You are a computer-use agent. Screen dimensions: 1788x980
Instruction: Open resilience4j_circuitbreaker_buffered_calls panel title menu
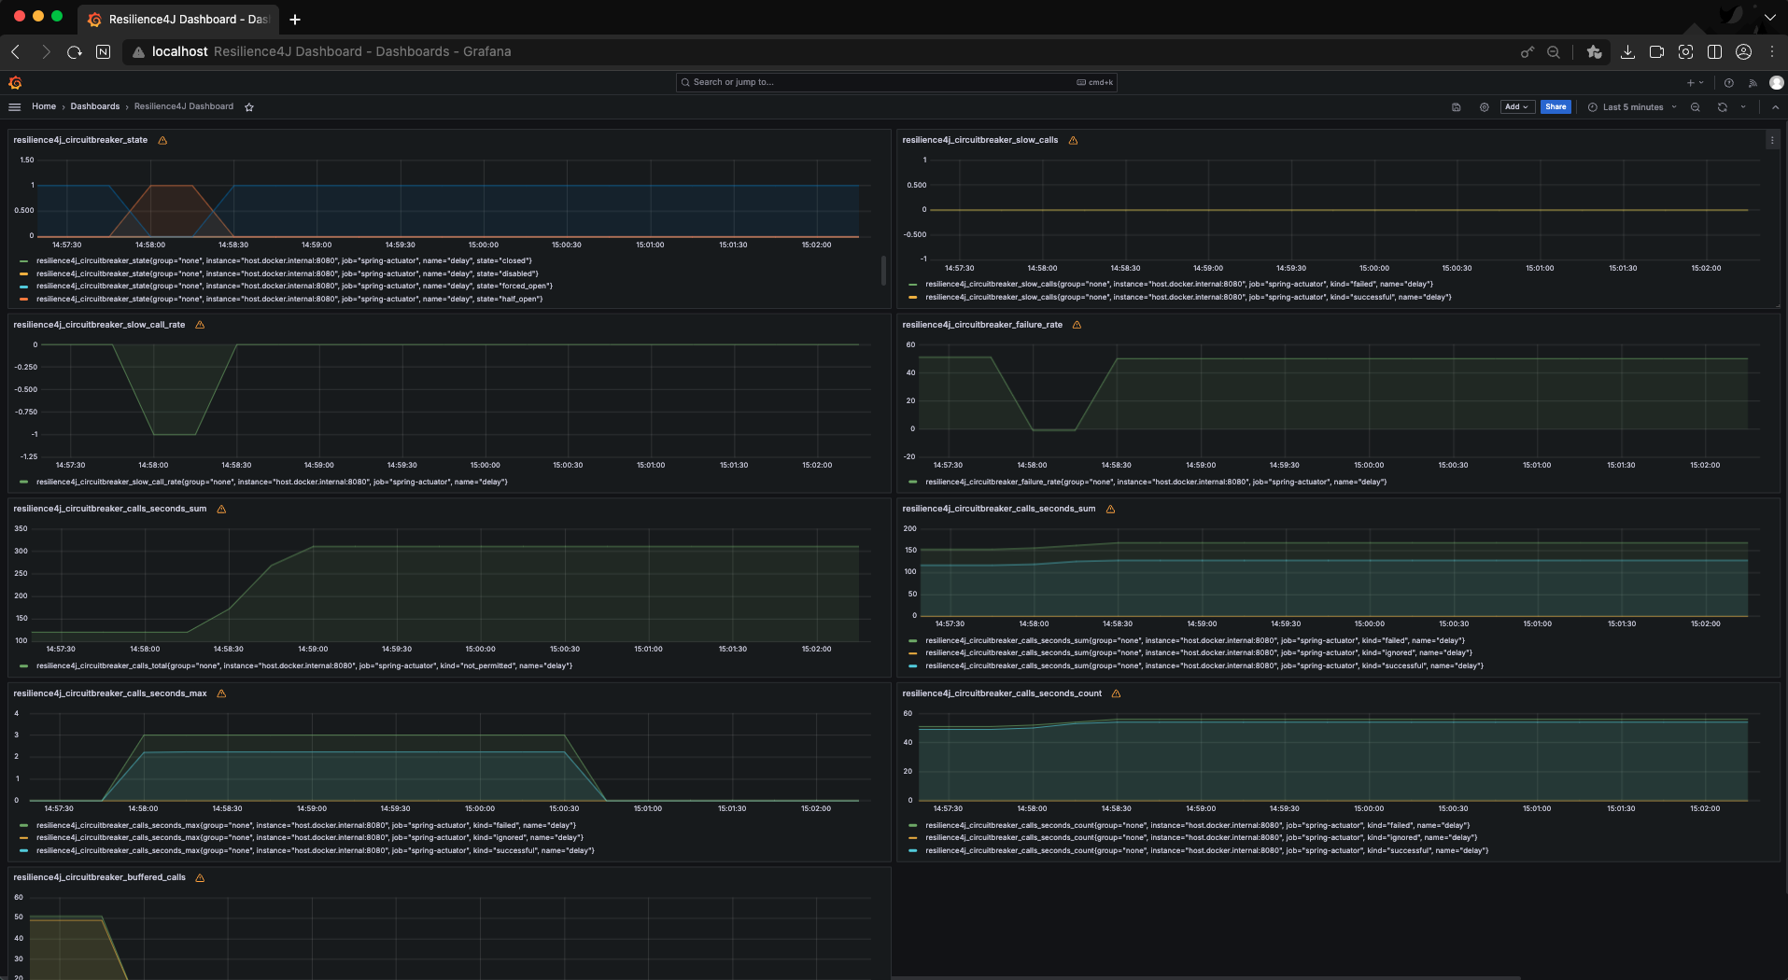99,877
